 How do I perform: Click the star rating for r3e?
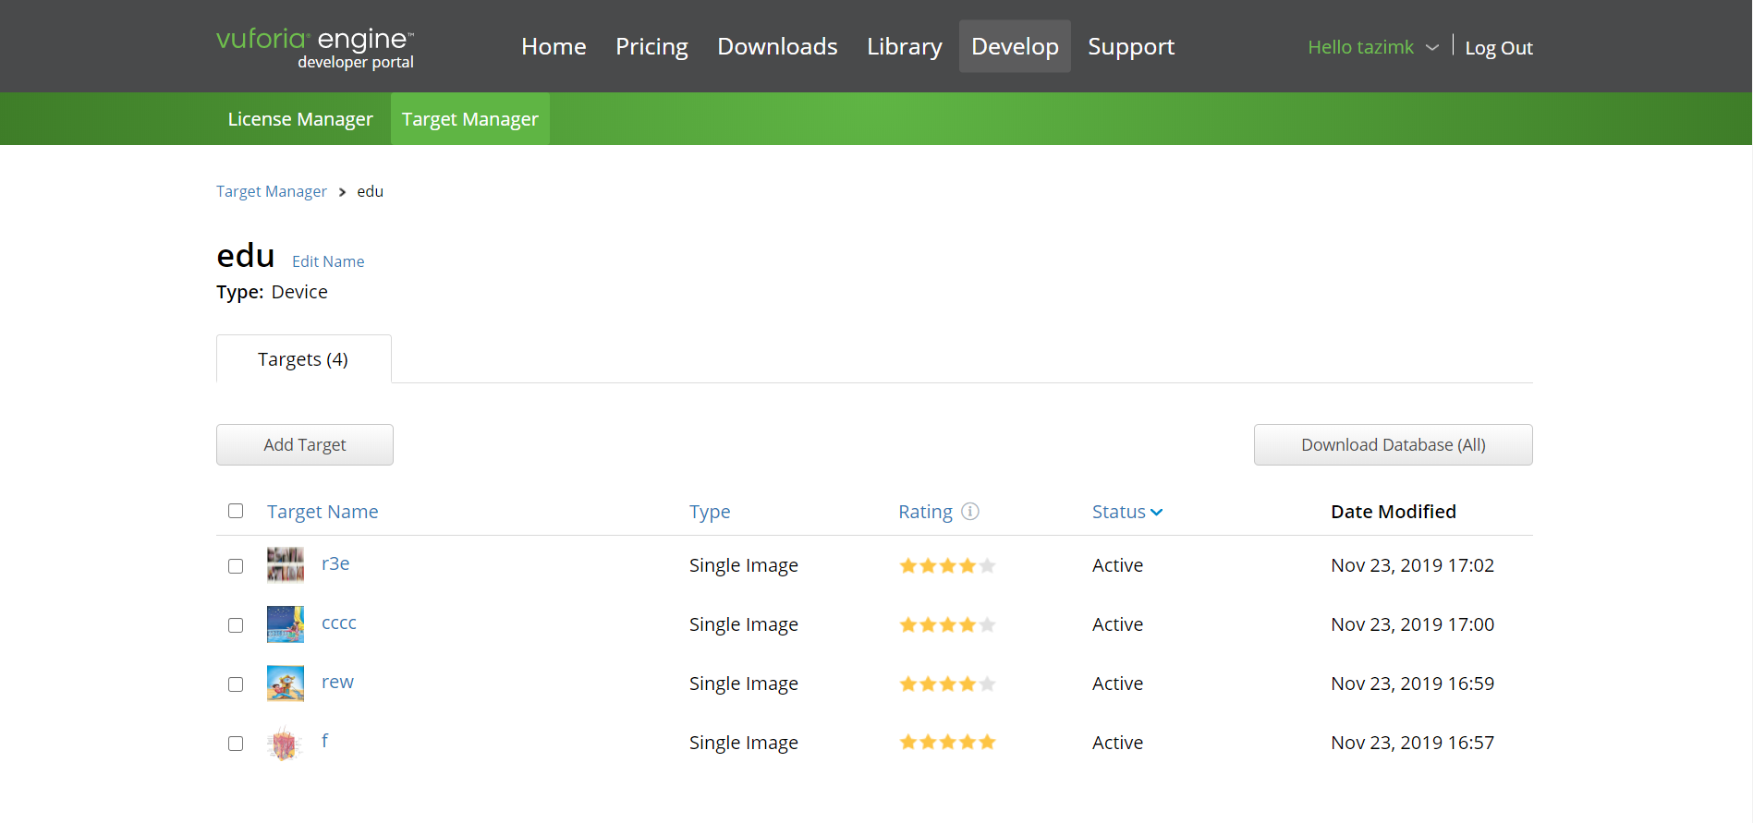947,565
